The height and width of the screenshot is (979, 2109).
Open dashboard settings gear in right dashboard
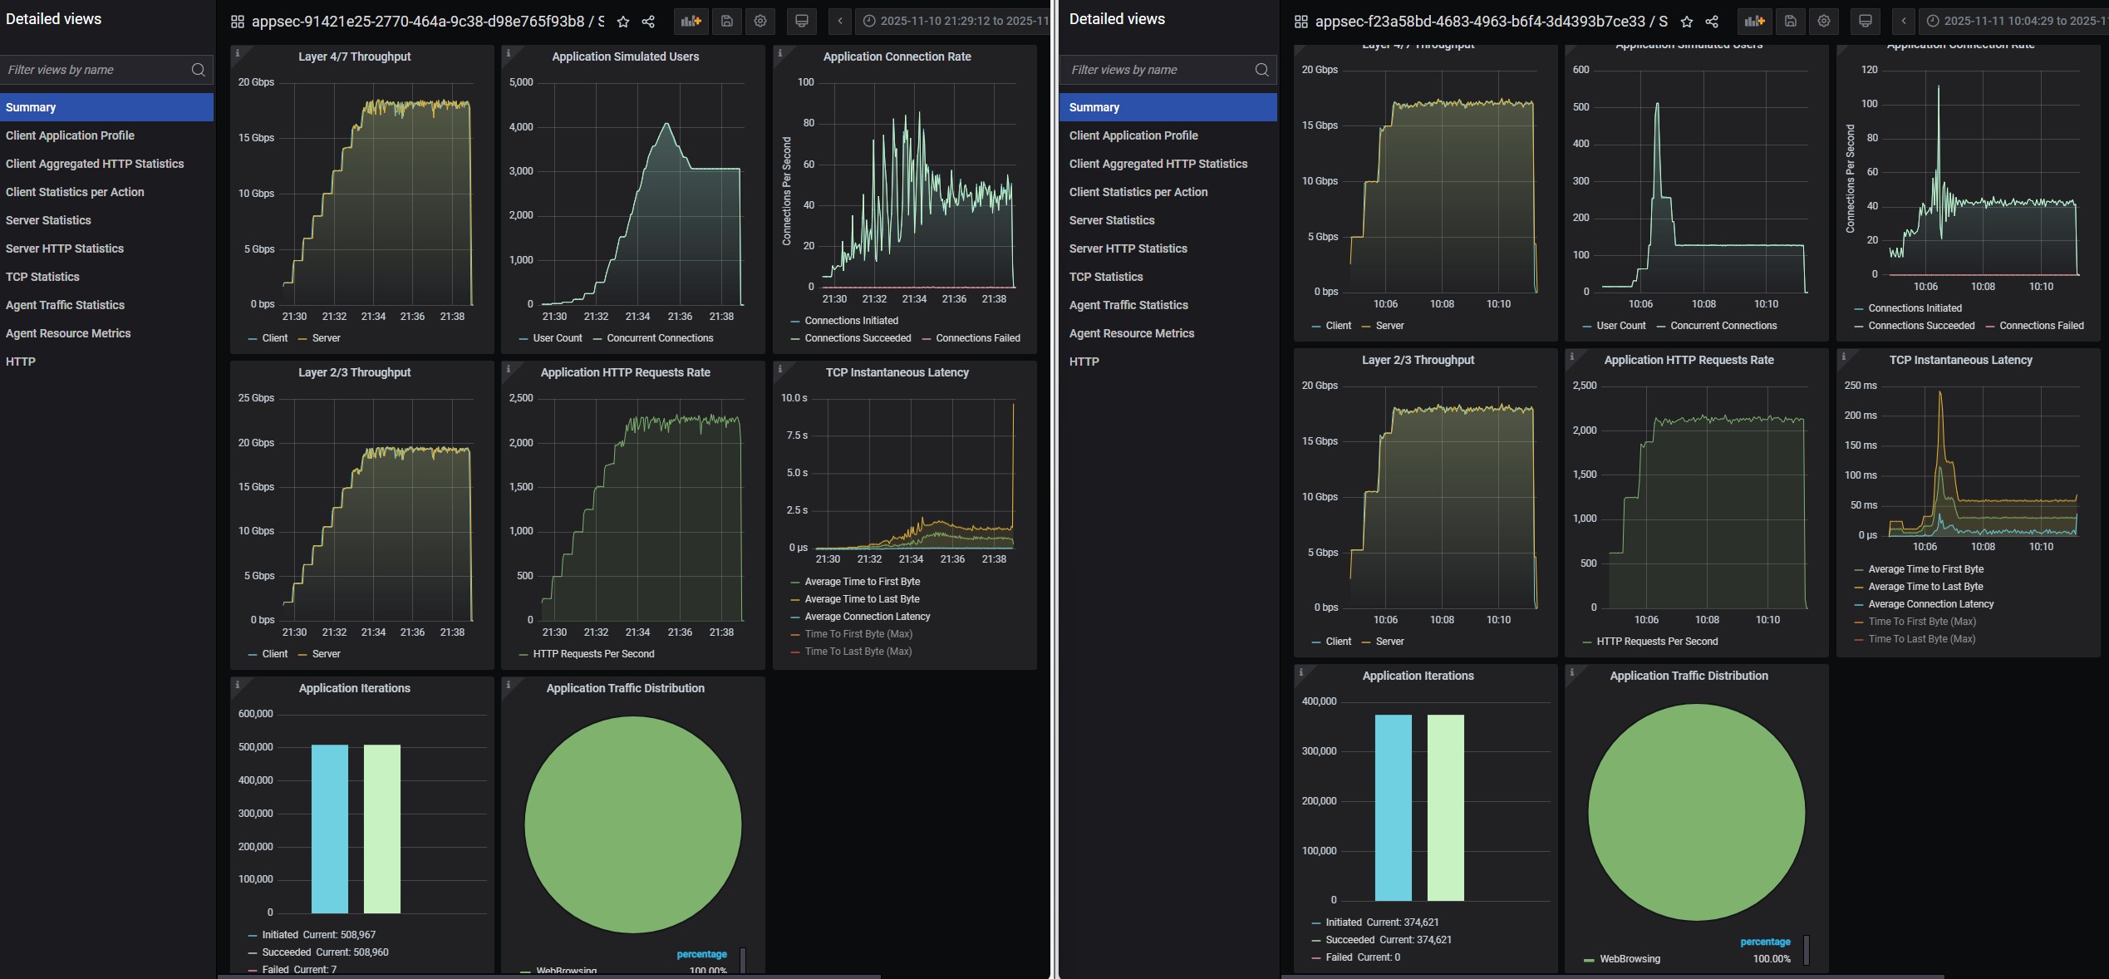click(x=1823, y=22)
